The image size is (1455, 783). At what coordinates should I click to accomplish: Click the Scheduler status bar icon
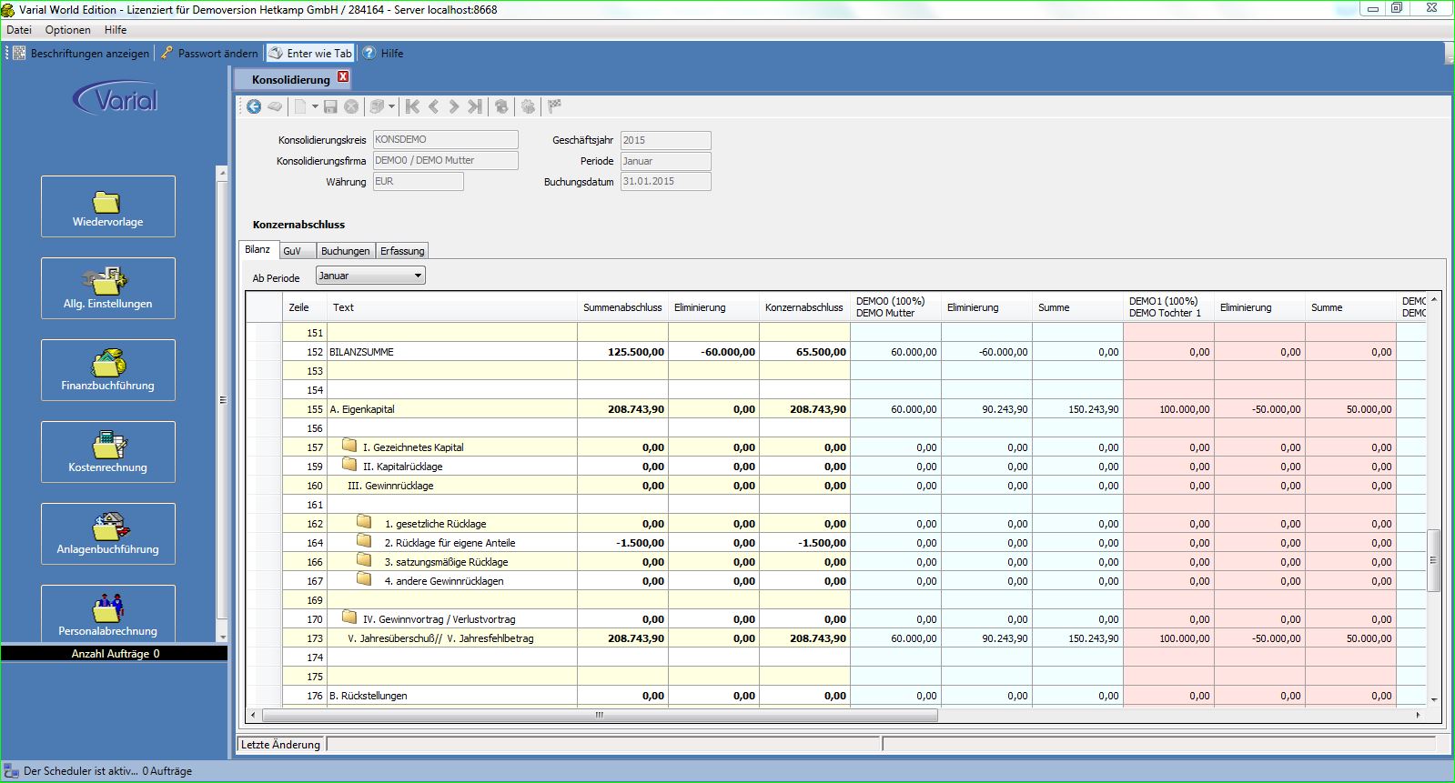pos(12,771)
